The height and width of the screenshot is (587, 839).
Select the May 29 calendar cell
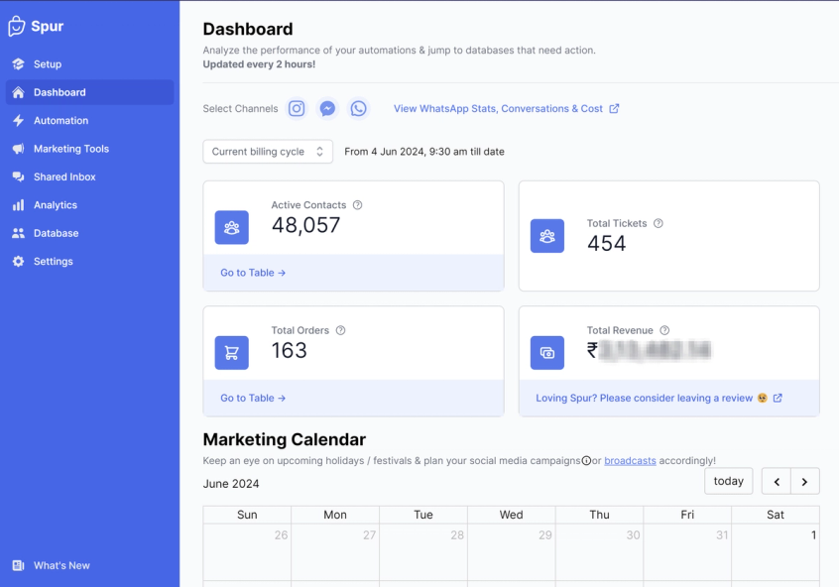coord(512,551)
